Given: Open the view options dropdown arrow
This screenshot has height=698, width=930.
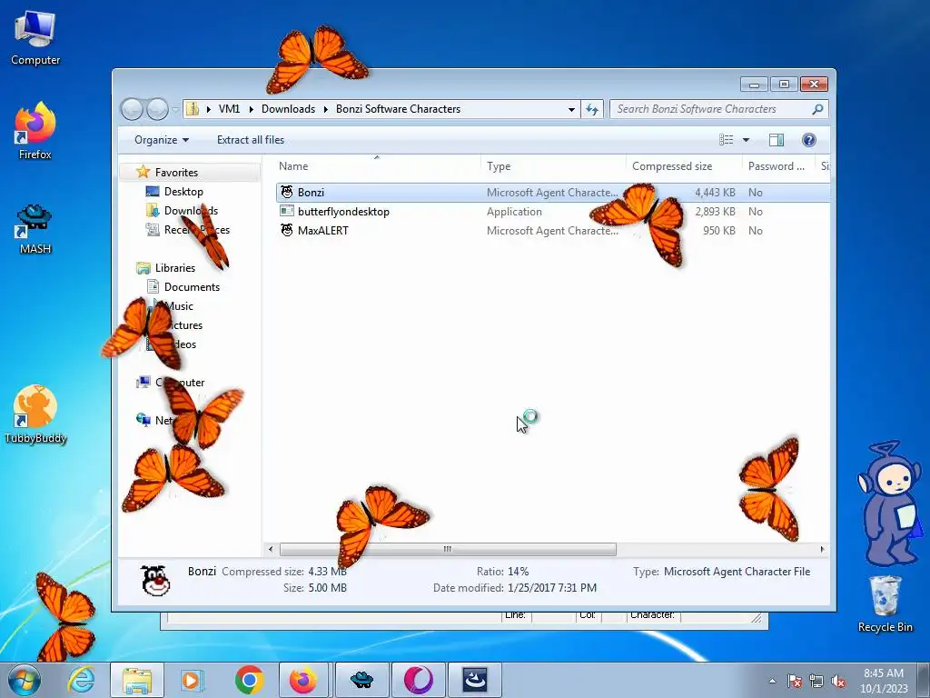Looking at the screenshot, I should point(746,140).
